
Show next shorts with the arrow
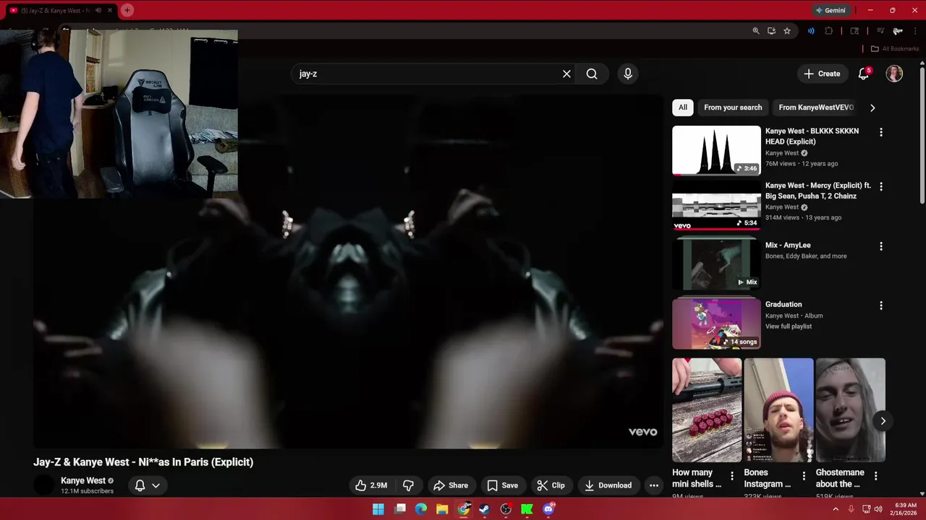(x=883, y=421)
